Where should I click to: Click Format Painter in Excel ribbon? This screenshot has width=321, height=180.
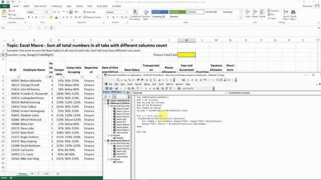(17, 18)
